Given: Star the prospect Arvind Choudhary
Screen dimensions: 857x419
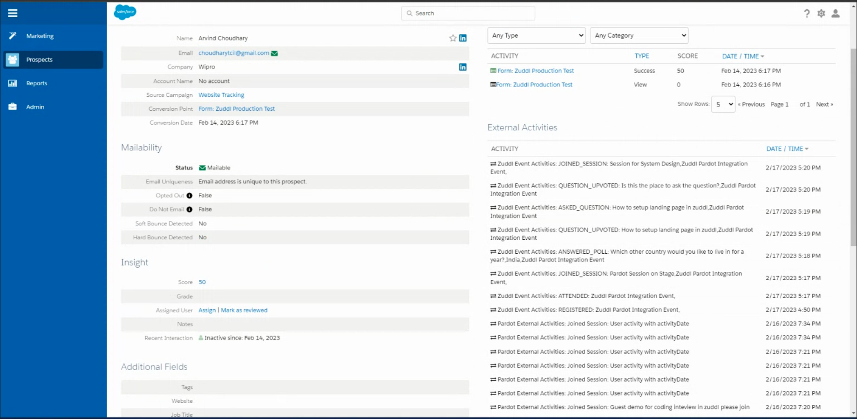Looking at the screenshot, I should click(x=453, y=38).
